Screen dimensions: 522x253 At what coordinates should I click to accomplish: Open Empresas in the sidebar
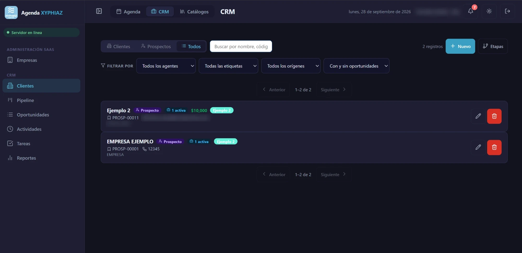point(41,60)
